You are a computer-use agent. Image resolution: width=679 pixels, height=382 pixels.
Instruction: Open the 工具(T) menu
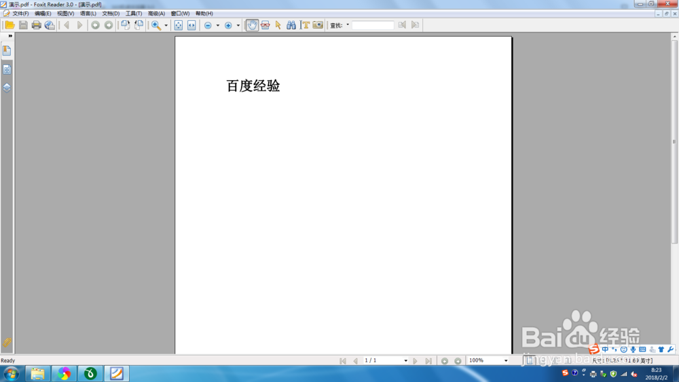pos(133,14)
